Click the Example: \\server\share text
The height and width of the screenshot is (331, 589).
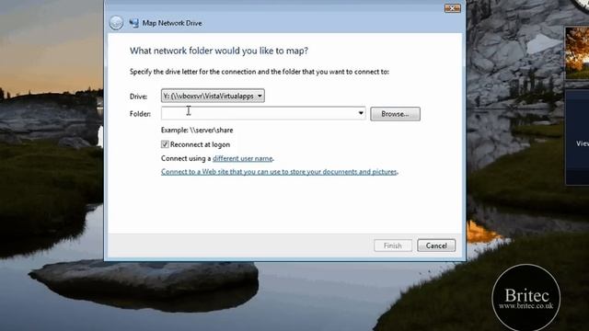tap(197, 130)
